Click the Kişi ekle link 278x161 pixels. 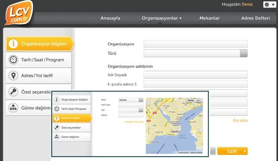(240, 121)
